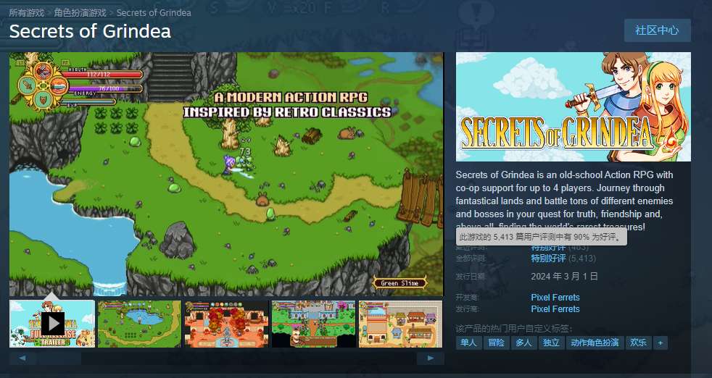
Task: Click the release date 2024 年 3 月 1 日
Action: point(564,277)
